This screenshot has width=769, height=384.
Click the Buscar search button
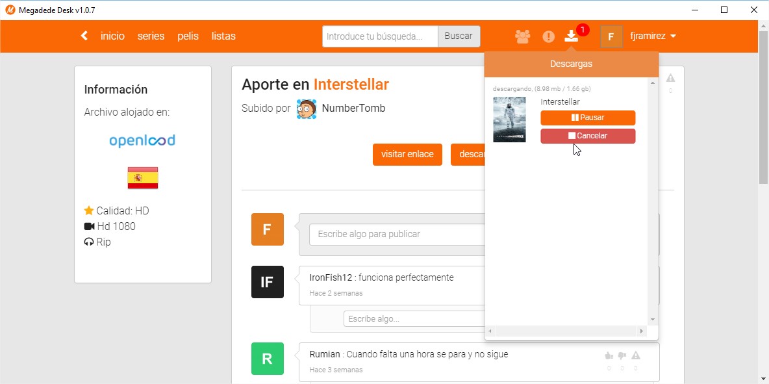[459, 36]
